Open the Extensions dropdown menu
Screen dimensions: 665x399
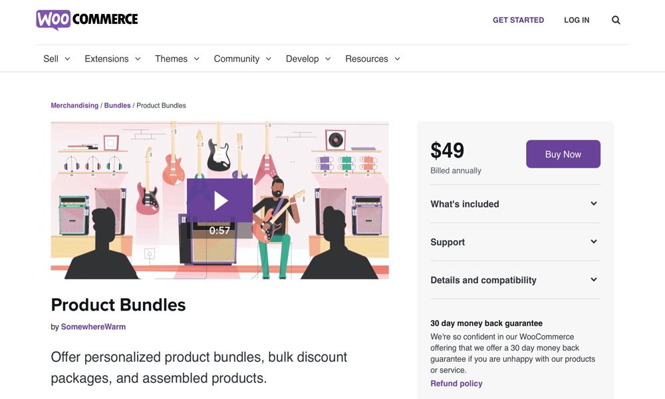point(112,59)
